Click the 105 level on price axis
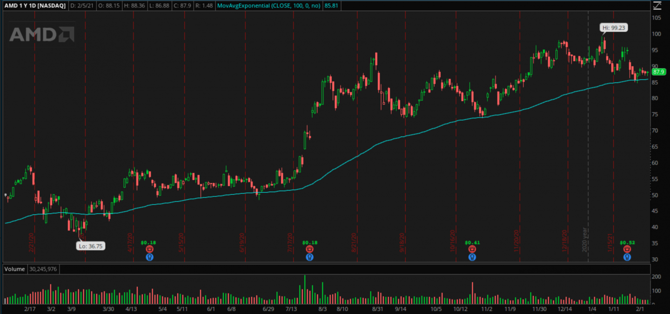Image resolution: width=670 pixels, height=314 pixels. coord(657,18)
